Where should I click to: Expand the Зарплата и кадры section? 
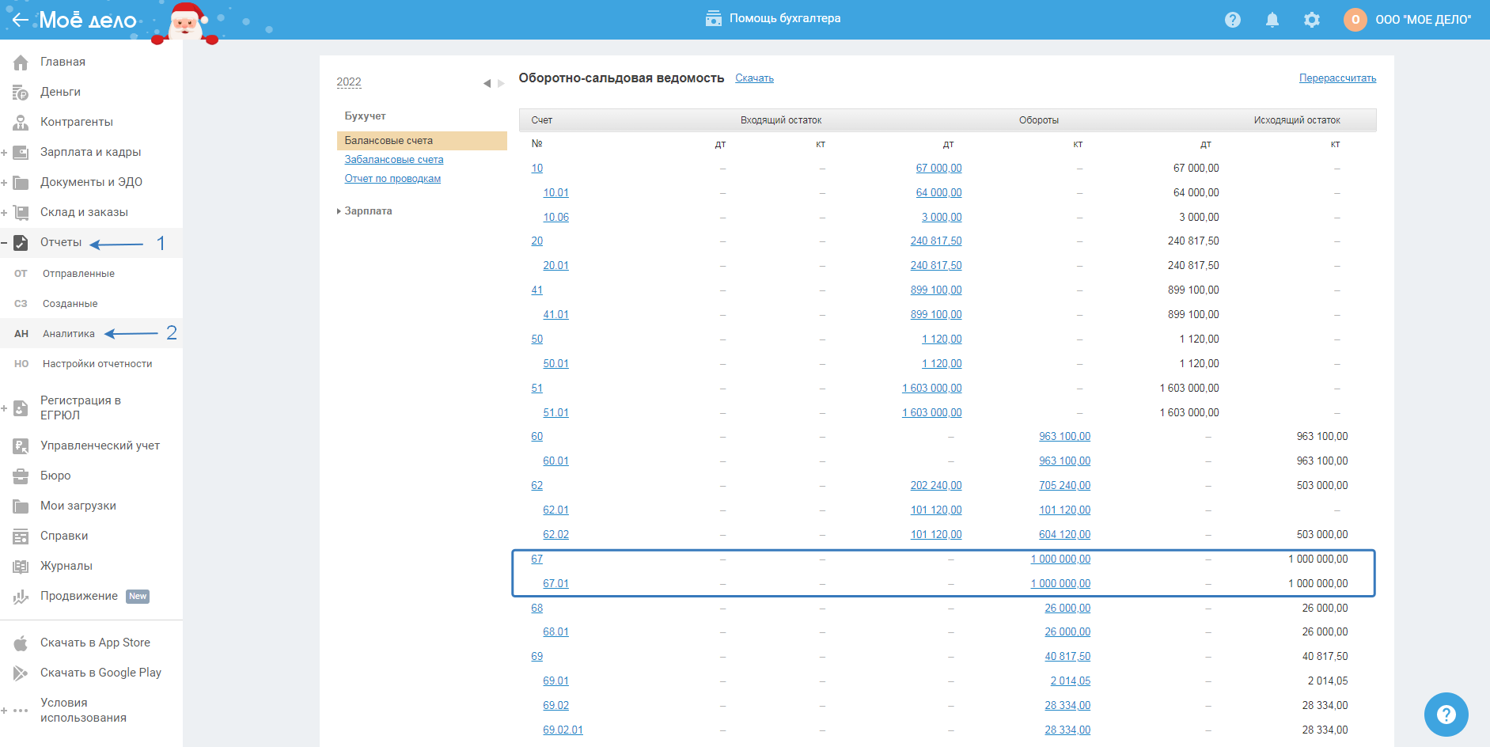pyautogui.click(x=5, y=153)
